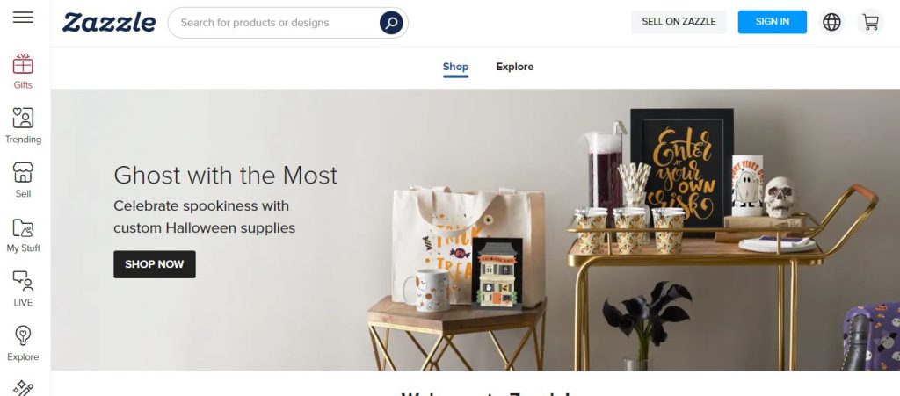Click the Ghost with the Most headline
The height and width of the screenshot is (396, 900).
pyautogui.click(x=226, y=176)
